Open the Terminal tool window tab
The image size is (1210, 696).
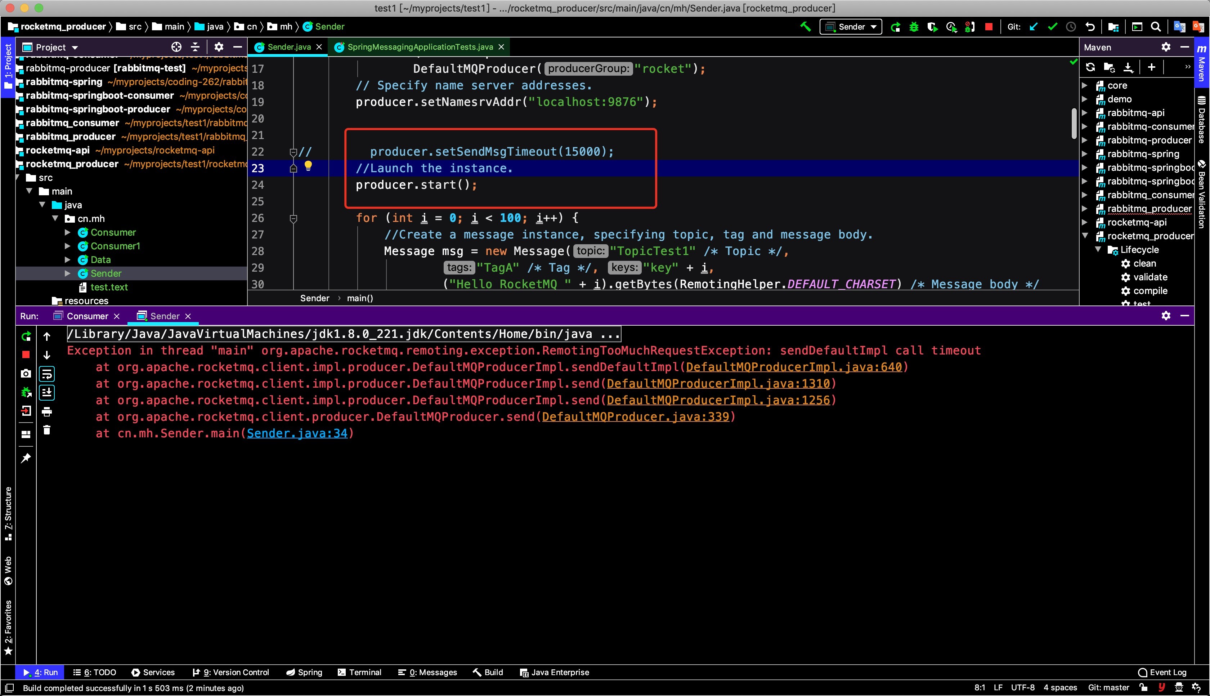click(359, 673)
